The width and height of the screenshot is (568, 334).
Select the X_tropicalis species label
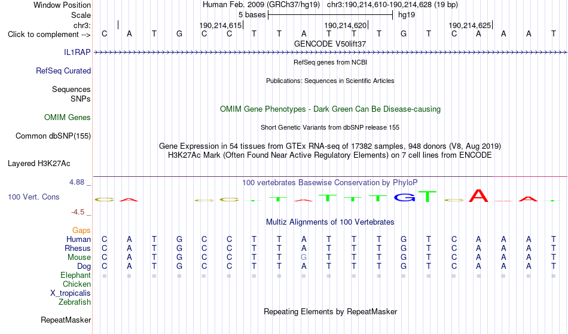click(71, 293)
